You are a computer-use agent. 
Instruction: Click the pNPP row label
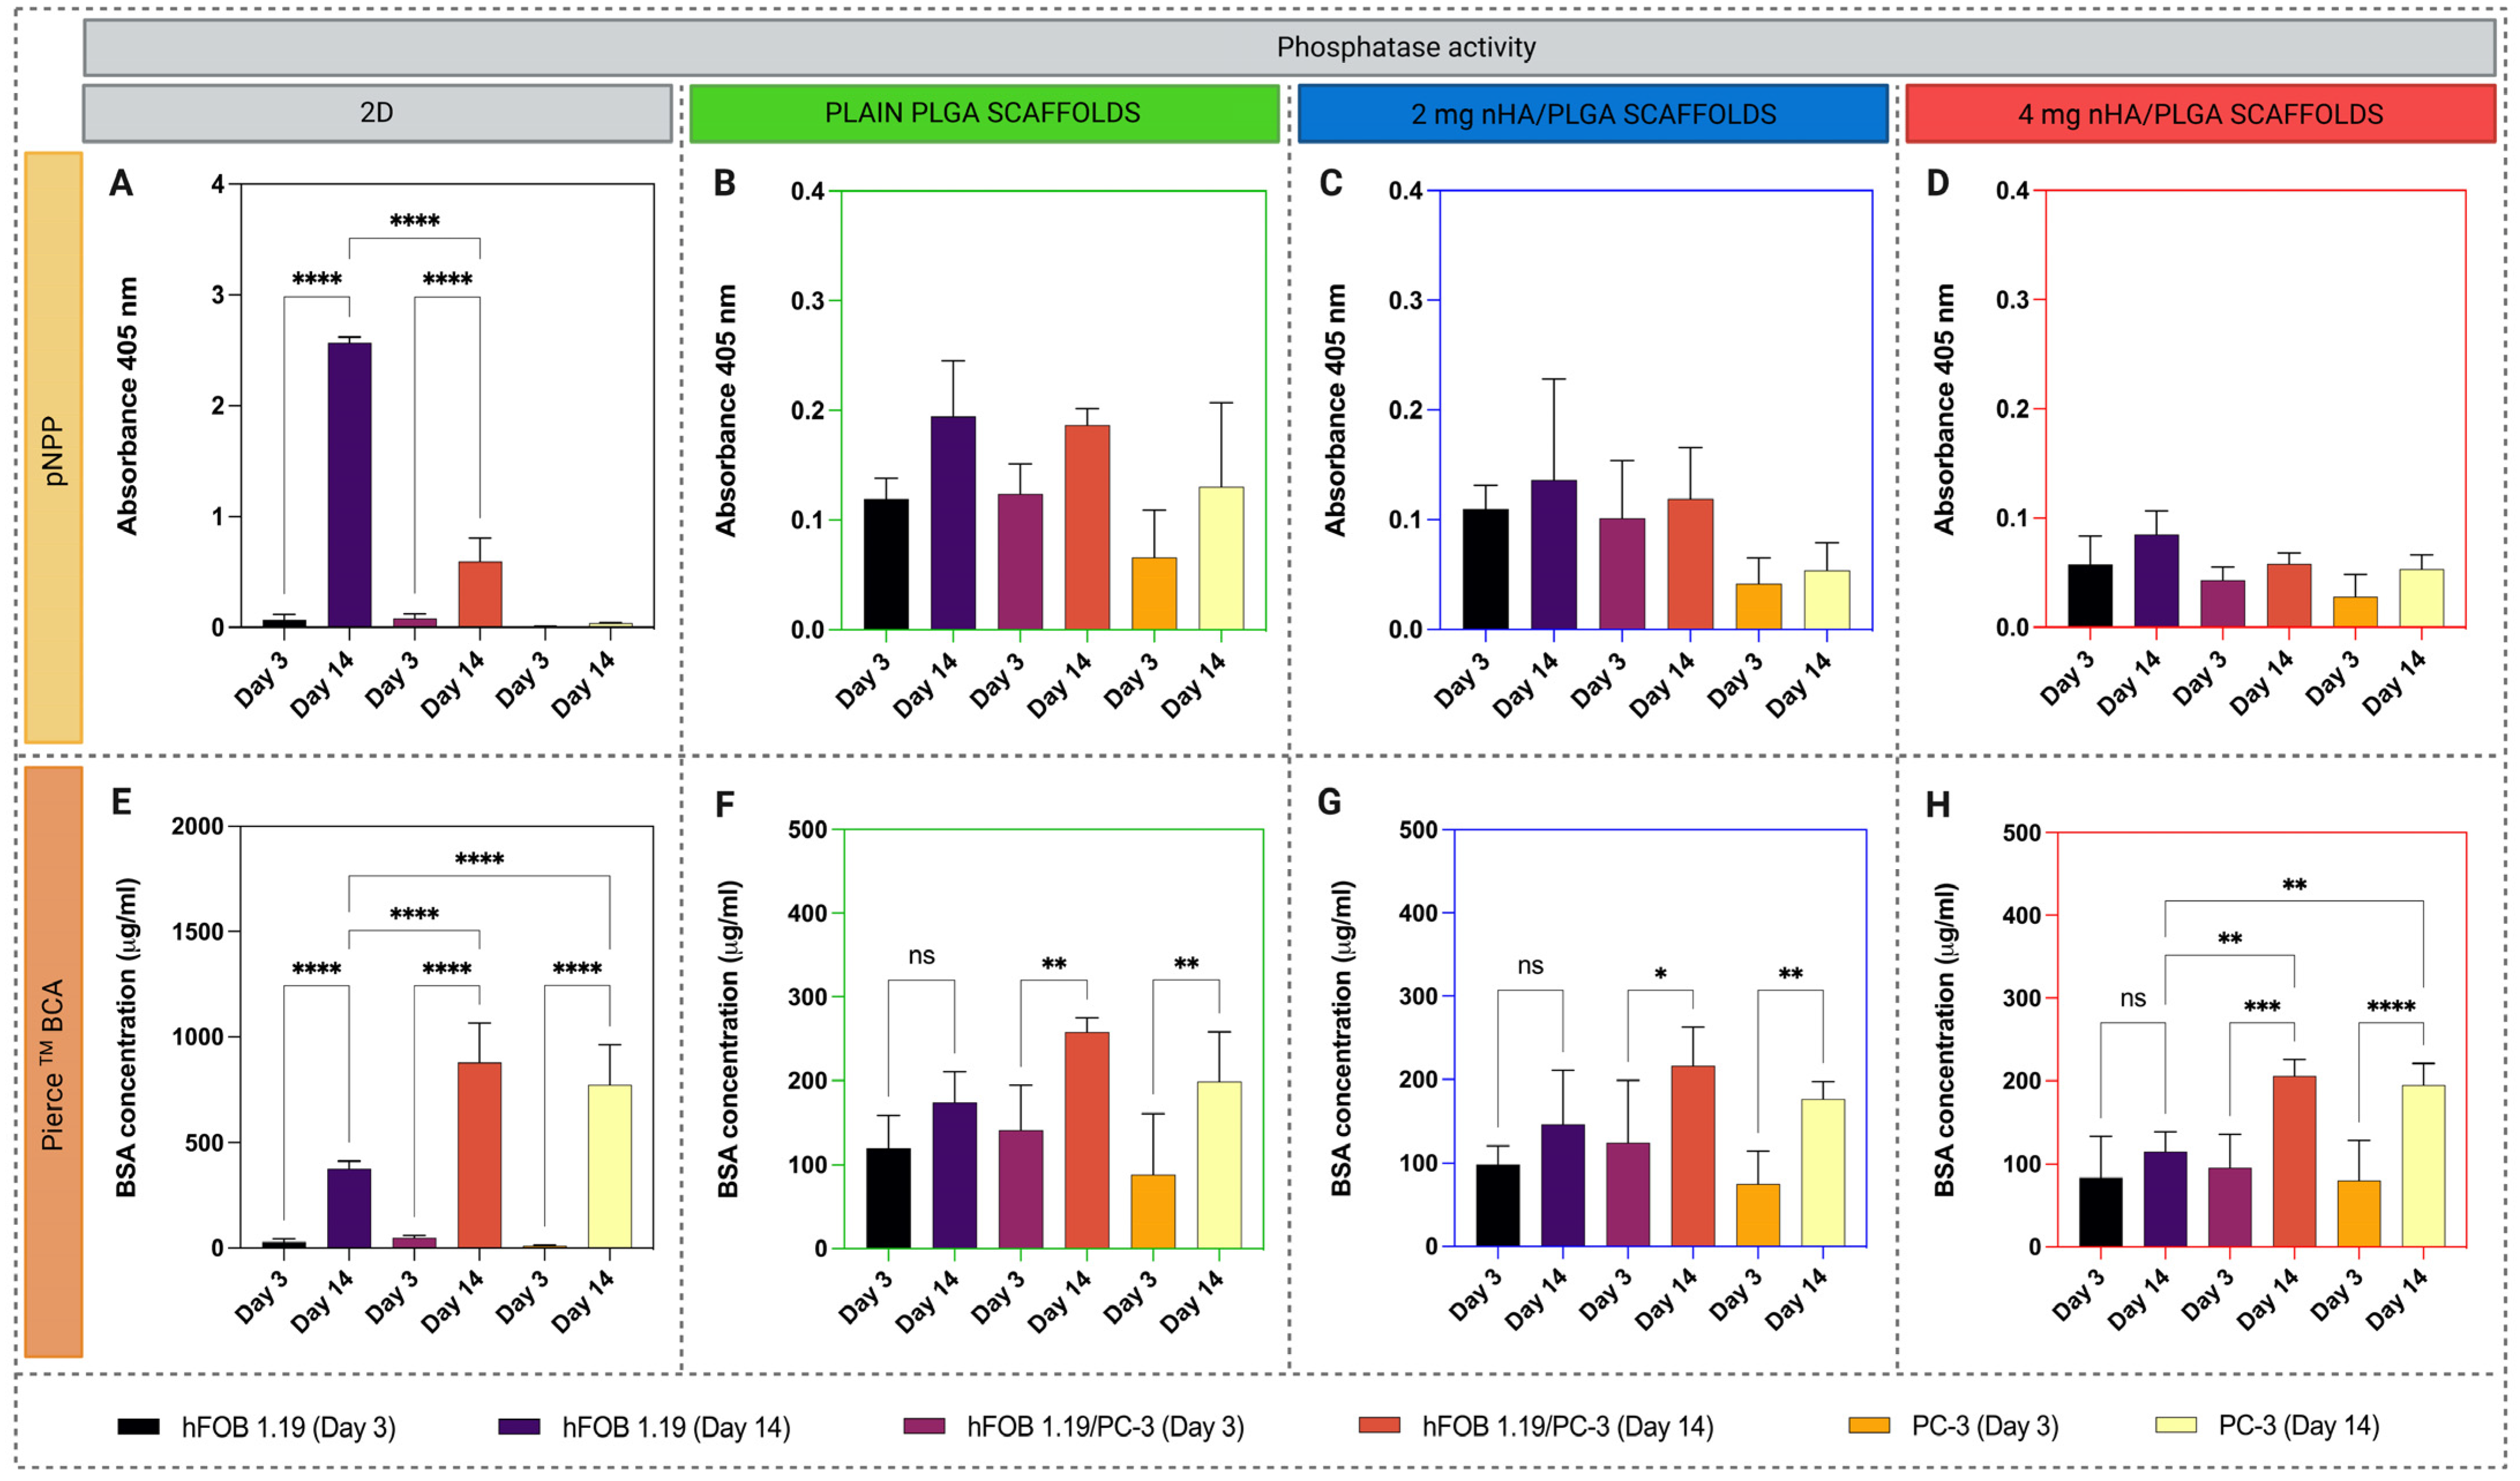click(53, 447)
